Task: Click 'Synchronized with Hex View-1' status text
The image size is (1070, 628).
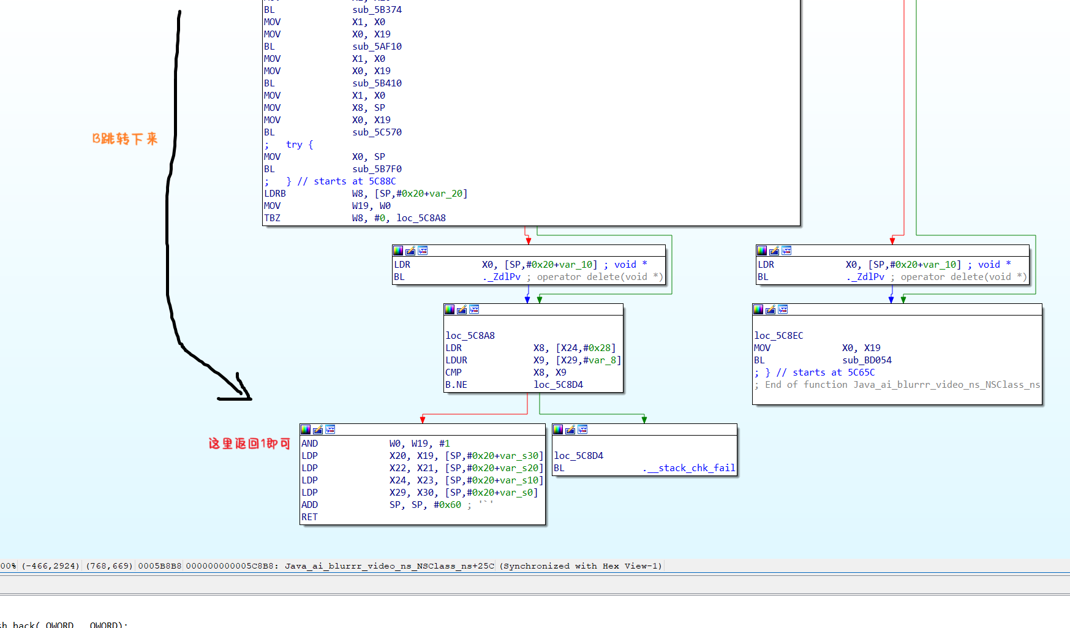Action: [581, 566]
